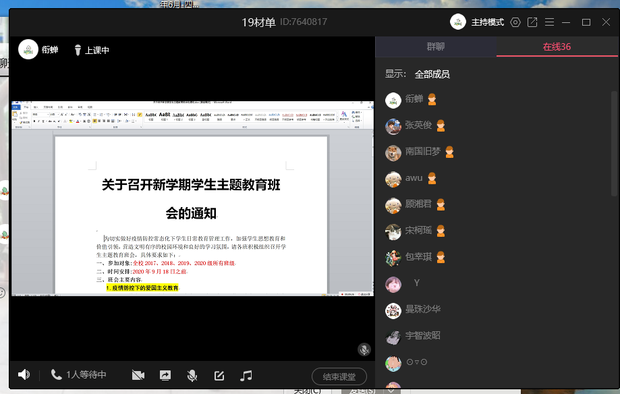Turn on the camera

(x=138, y=375)
